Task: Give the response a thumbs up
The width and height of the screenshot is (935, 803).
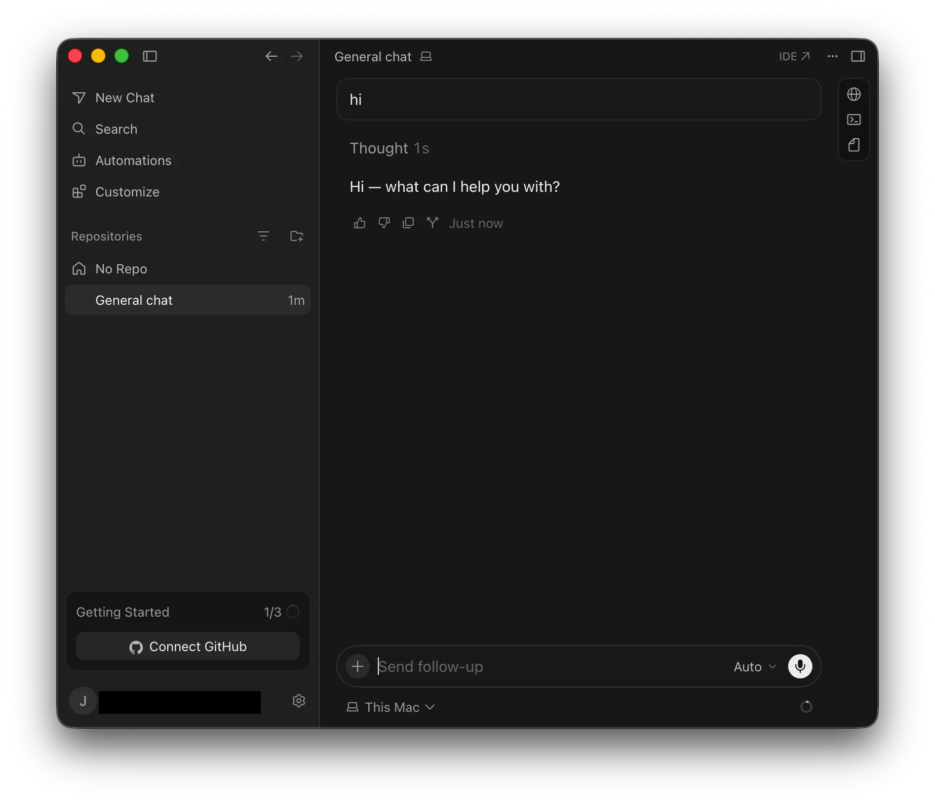Action: [x=360, y=223]
